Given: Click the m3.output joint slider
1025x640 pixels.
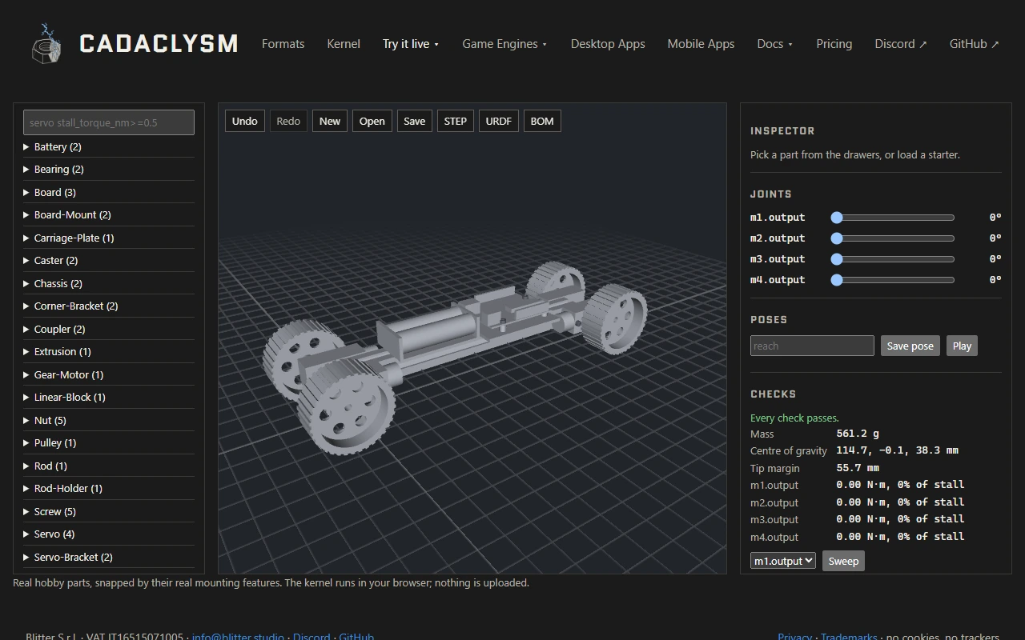Looking at the screenshot, I should click(x=892, y=259).
